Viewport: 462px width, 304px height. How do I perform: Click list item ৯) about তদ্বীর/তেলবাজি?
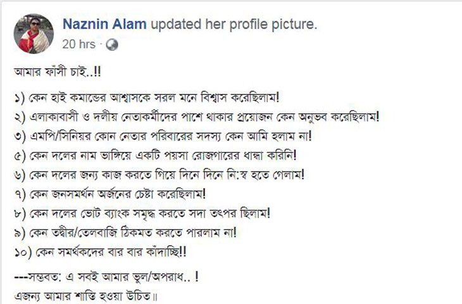[x=125, y=232]
